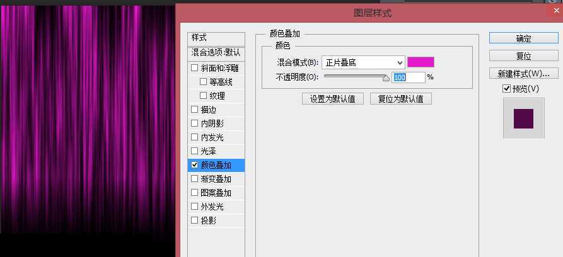Open the 混合模式 dropdown

[x=363, y=62]
